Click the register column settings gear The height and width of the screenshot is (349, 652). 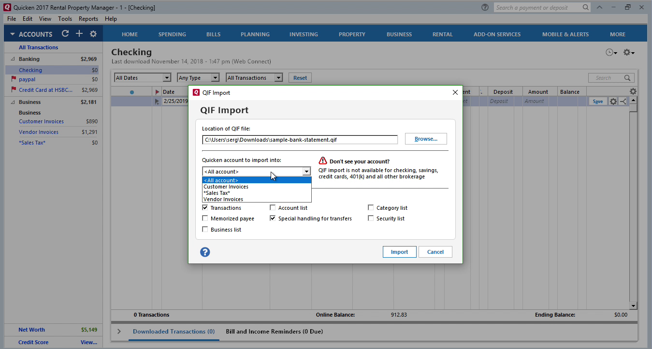coord(633,91)
